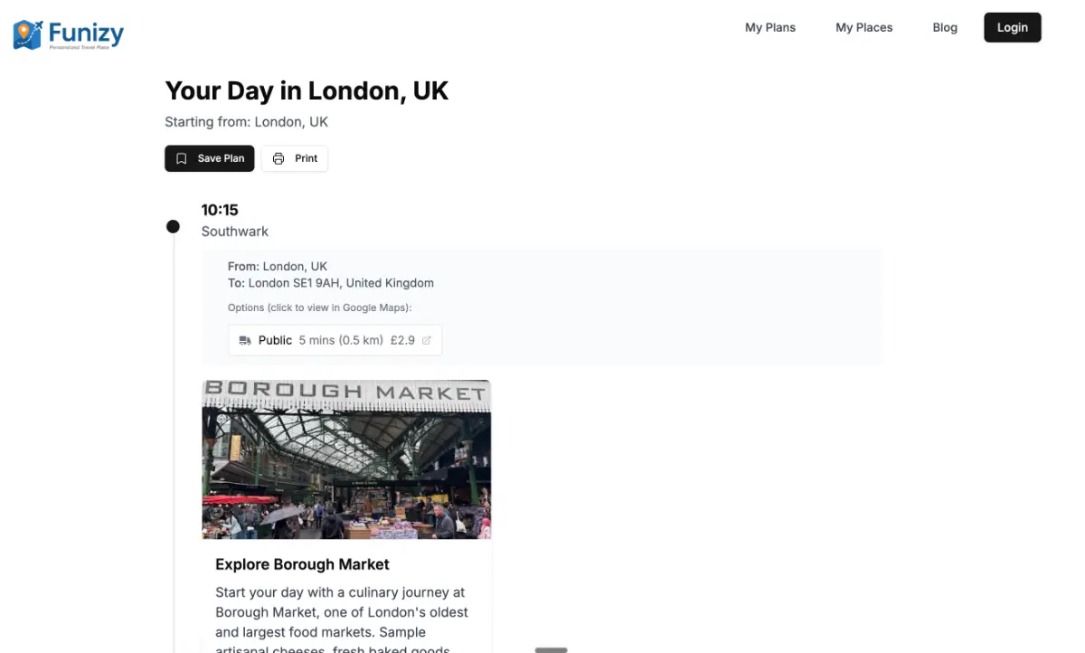Click the Save Plan button label
Viewport: 1085px width, 653px height.
coord(221,158)
